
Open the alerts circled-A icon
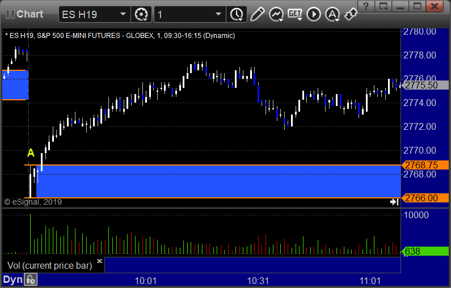pyautogui.click(x=332, y=14)
